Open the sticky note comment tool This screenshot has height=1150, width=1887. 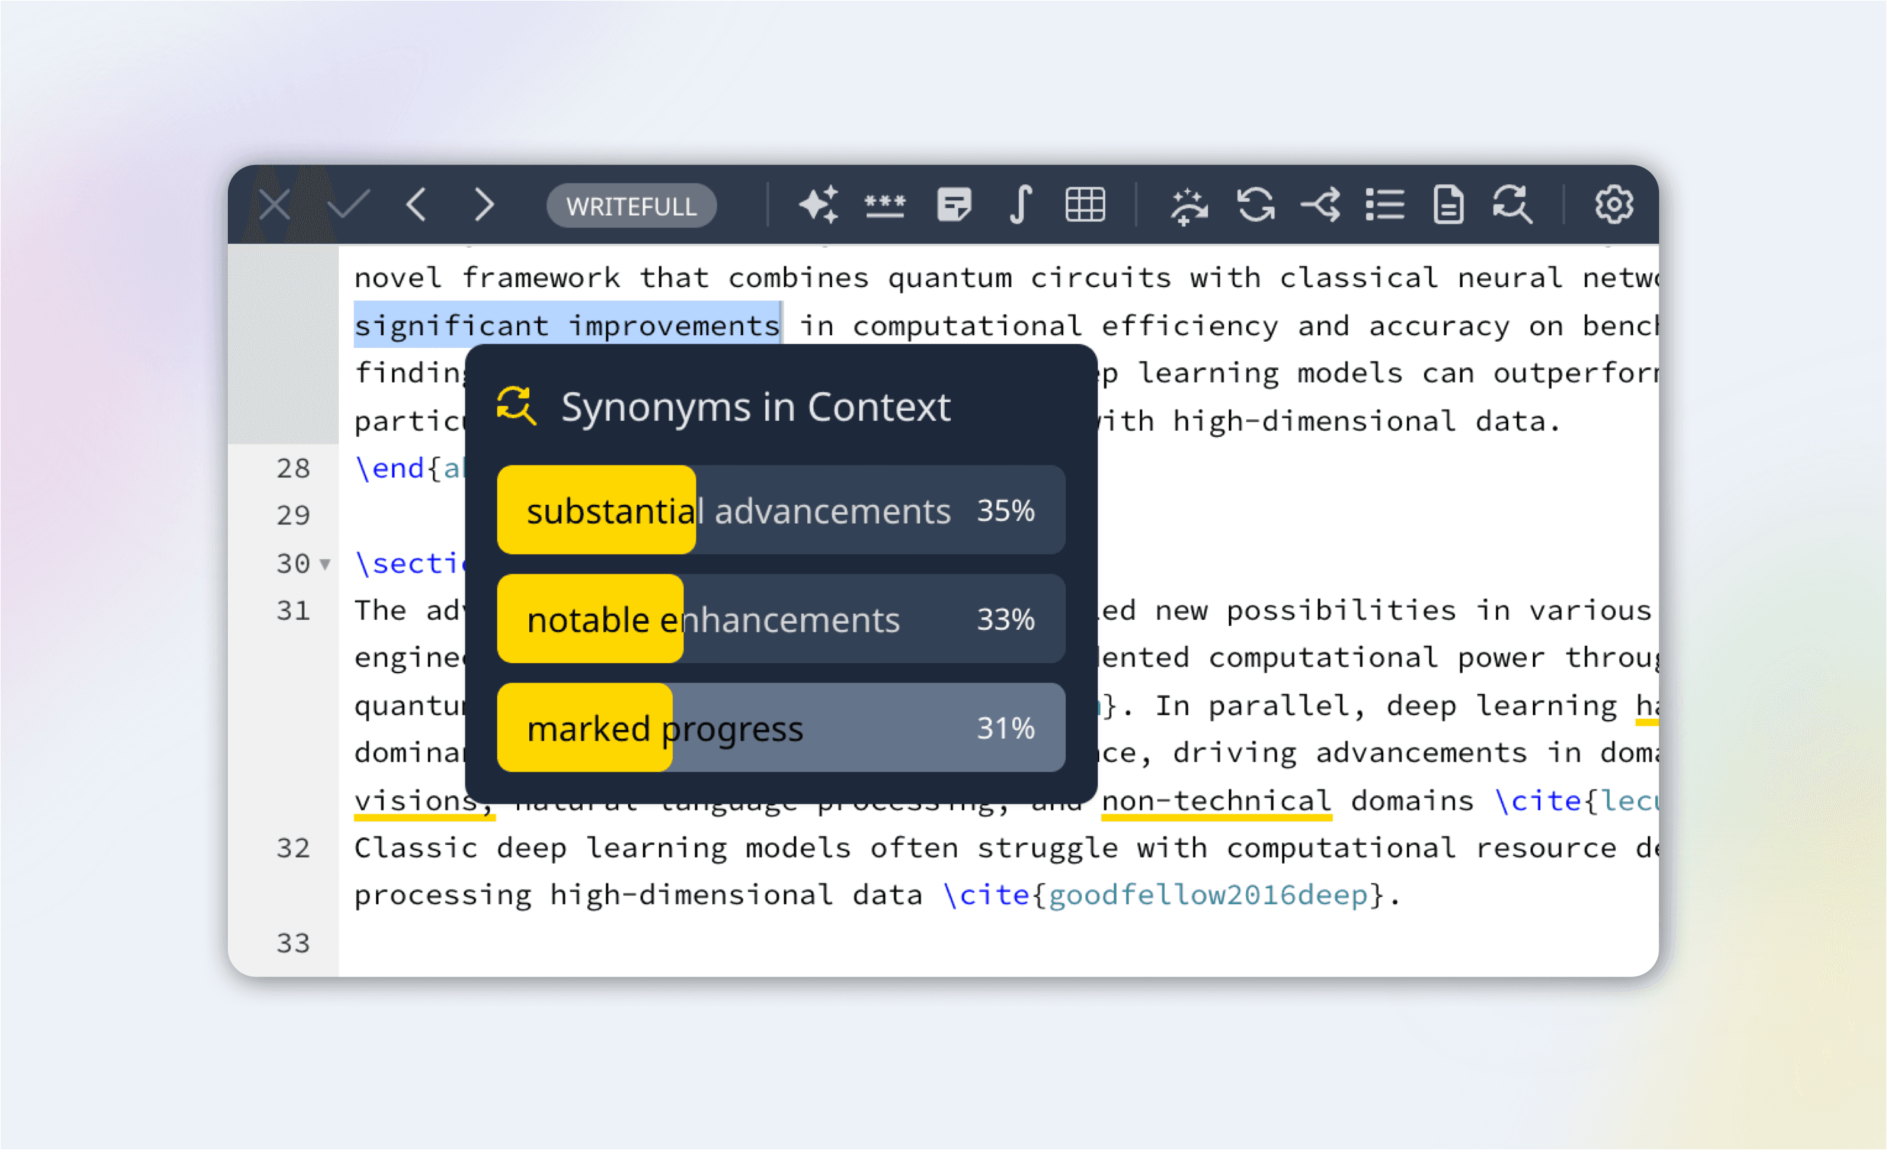tap(954, 204)
